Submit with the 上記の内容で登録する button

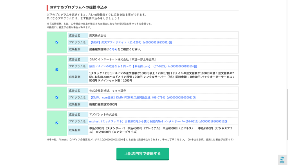[143, 154]
